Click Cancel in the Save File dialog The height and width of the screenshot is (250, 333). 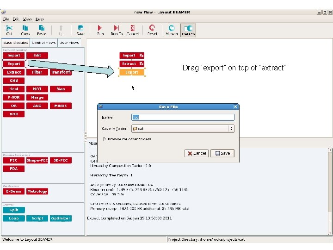coord(197,153)
